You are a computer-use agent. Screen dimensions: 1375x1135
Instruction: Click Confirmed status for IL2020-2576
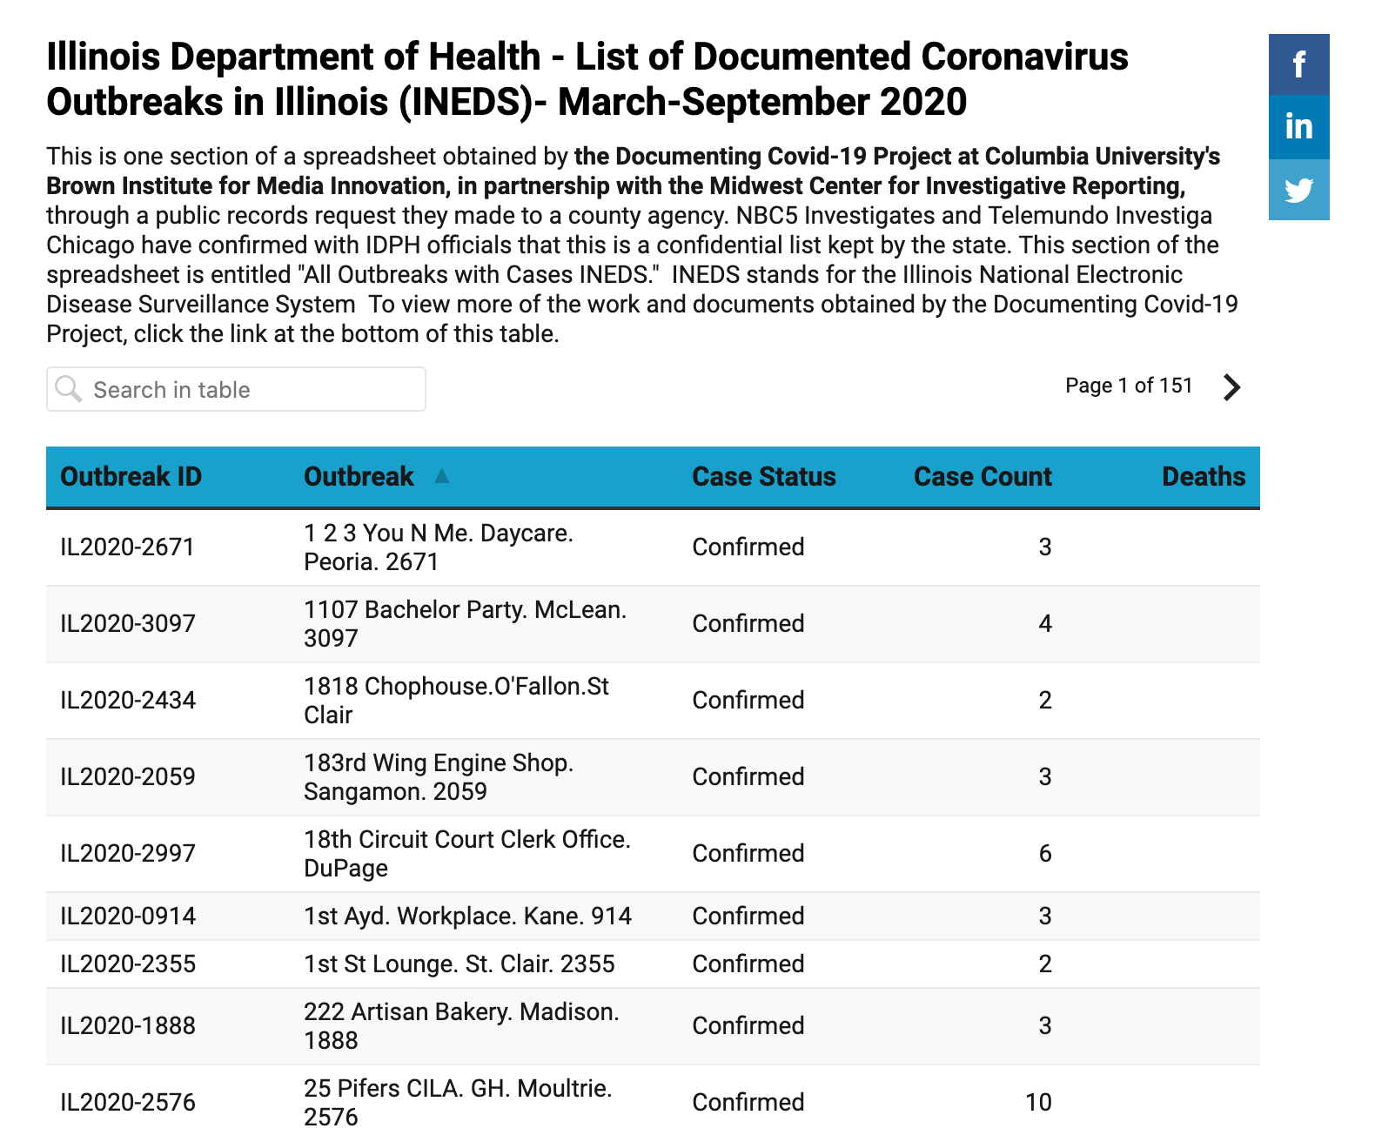click(x=748, y=1102)
